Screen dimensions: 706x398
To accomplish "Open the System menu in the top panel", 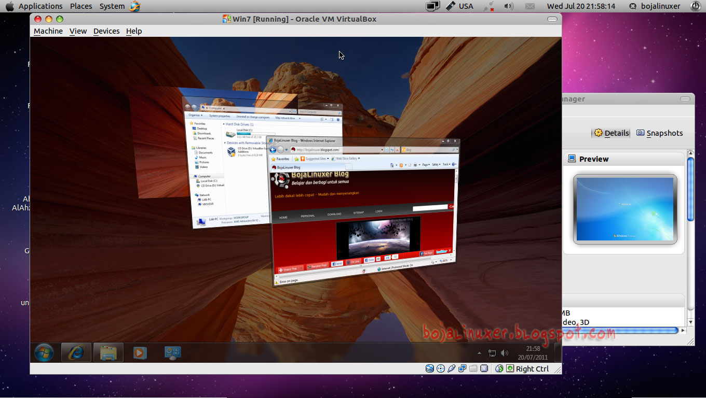I will [112, 6].
